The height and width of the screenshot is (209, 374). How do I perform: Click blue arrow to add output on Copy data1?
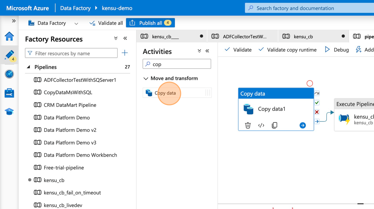pyautogui.click(x=303, y=125)
